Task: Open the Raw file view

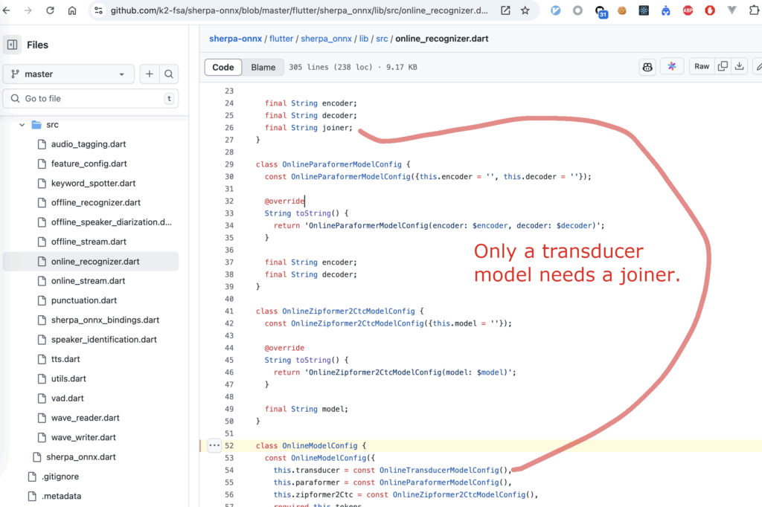Action: pos(701,67)
